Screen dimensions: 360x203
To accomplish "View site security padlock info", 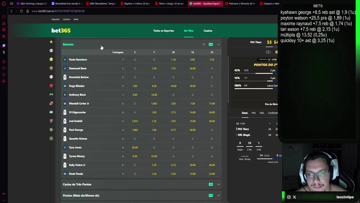I will [x=28, y=11].
